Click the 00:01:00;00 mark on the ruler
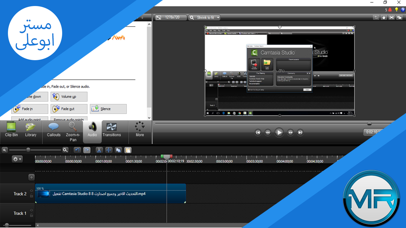 pos(103,161)
